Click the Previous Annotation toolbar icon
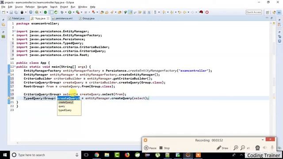This screenshot has width=283, height=159. pyautogui.click(x=172, y=12)
